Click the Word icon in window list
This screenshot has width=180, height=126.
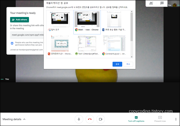(103, 30)
